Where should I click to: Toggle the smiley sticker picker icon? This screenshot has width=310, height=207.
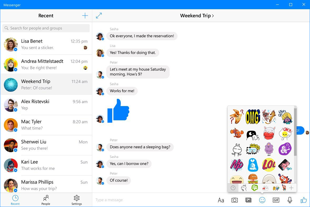click(262, 200)
